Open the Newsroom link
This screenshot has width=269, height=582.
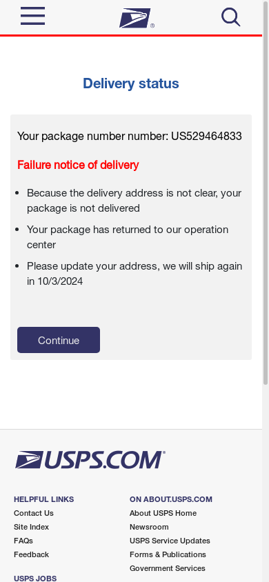(149, 527)
